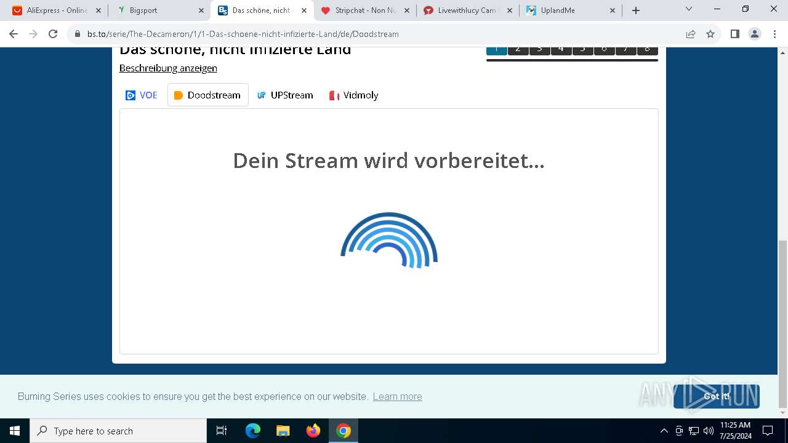Show hidden system tray icons
Viewport: 788px width, 443px height.
click(664, 431)
